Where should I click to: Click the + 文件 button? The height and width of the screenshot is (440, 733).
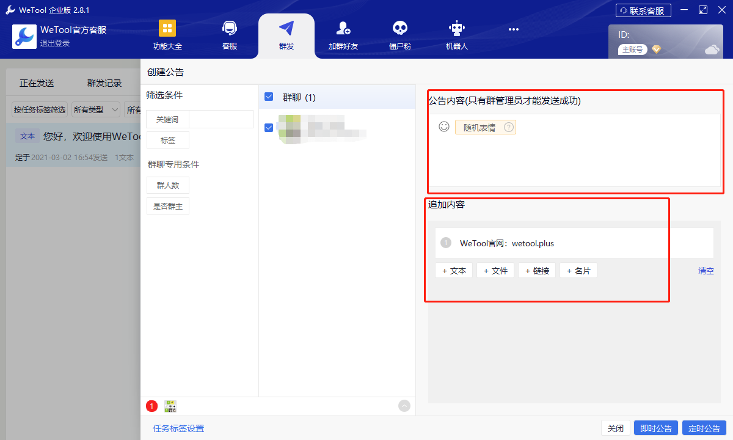click(495, 270)
